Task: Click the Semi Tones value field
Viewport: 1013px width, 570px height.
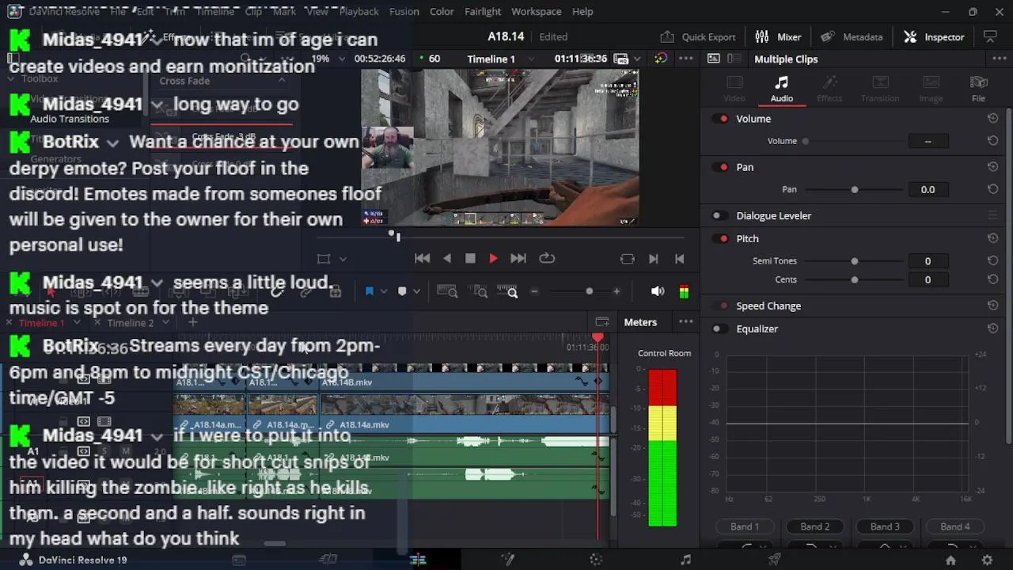Action: pyautogui.click(x=928, y=260)
